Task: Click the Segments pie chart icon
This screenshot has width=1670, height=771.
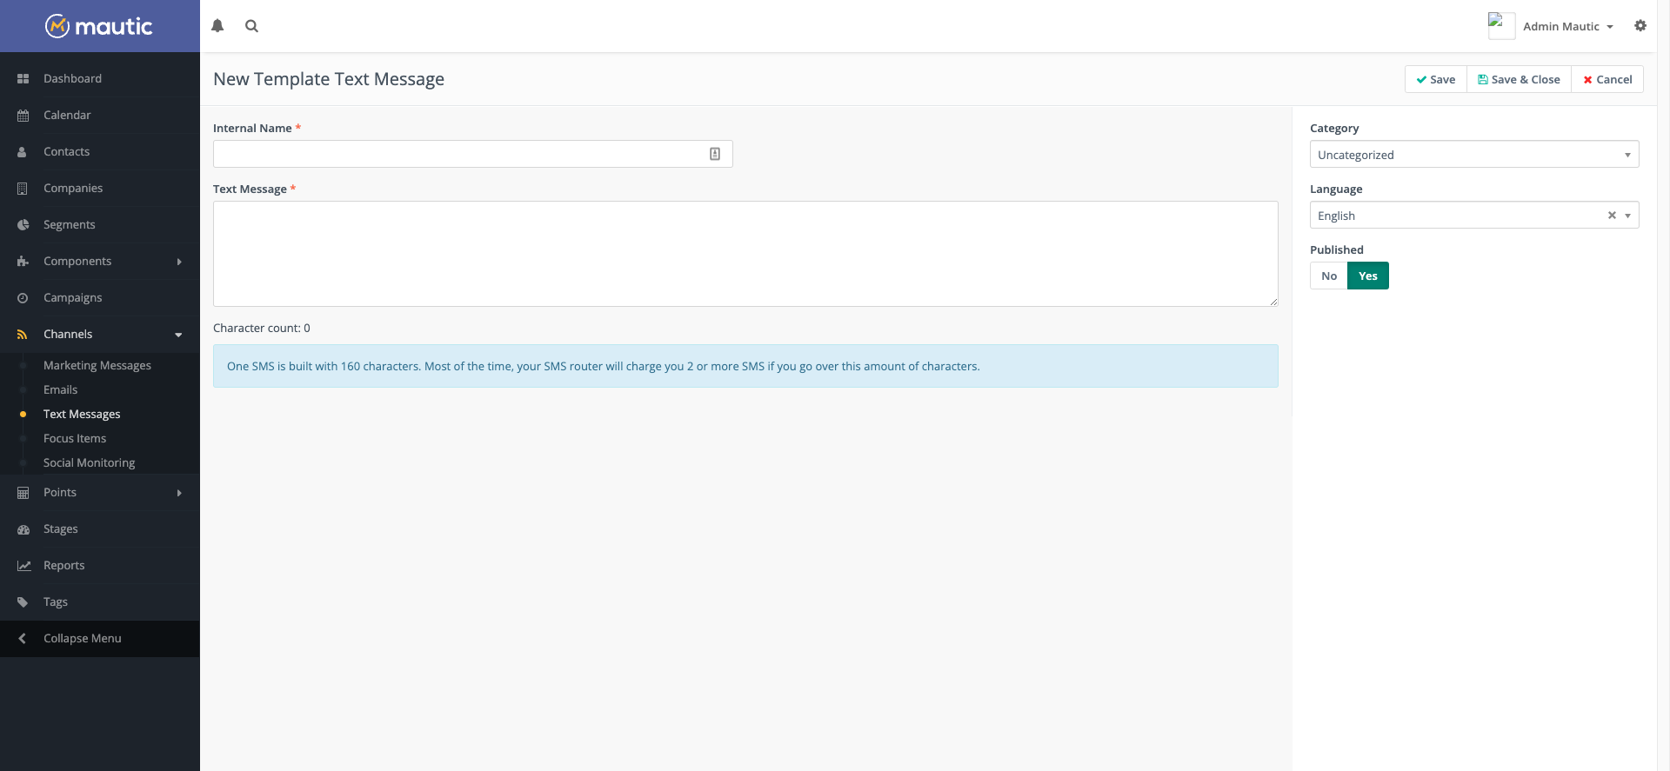Action: pyautogui.click(x=23, y=224)
